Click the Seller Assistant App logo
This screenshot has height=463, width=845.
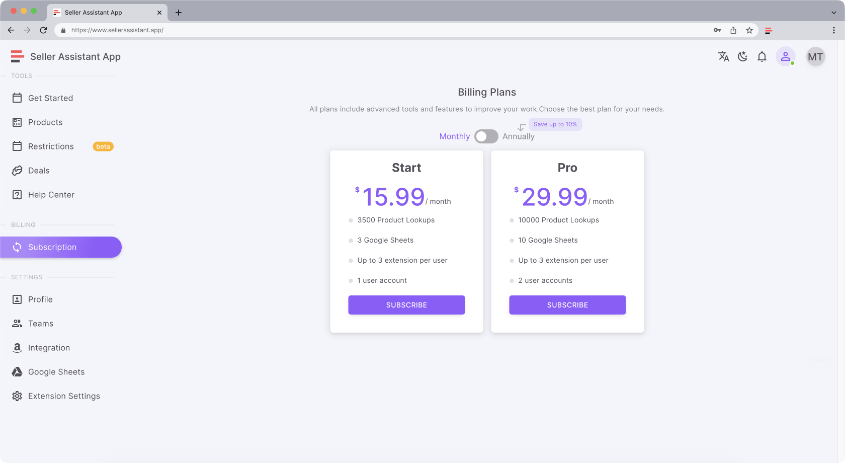point(65,56)
